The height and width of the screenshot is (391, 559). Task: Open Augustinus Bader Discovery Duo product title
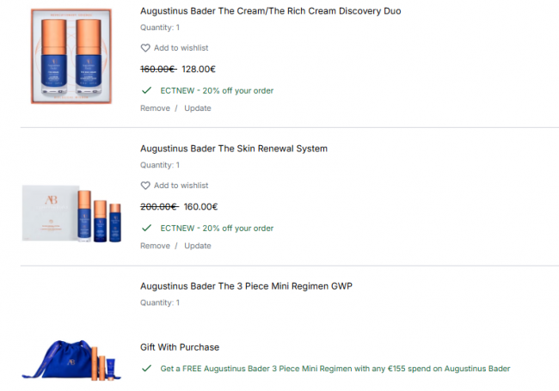click(x=271, y=11)
